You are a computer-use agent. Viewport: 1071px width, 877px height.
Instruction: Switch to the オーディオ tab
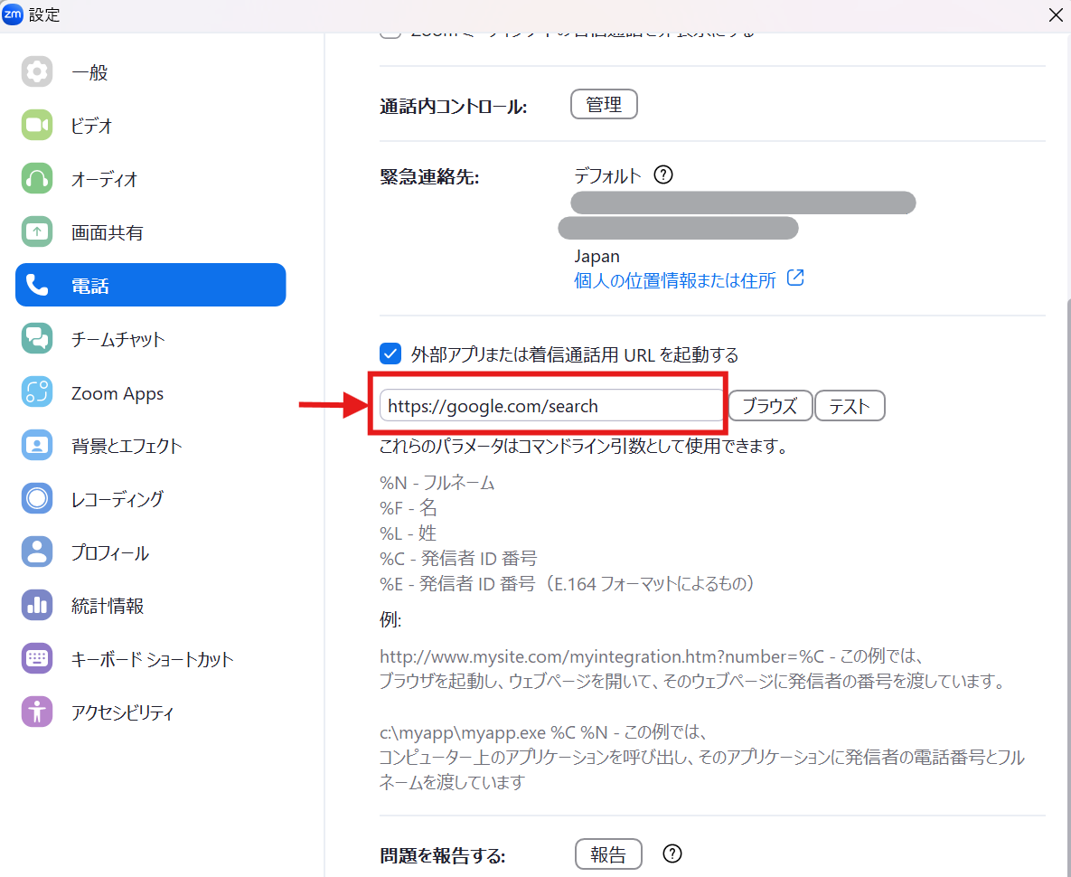pyautogui.click(x=150, y=178)
